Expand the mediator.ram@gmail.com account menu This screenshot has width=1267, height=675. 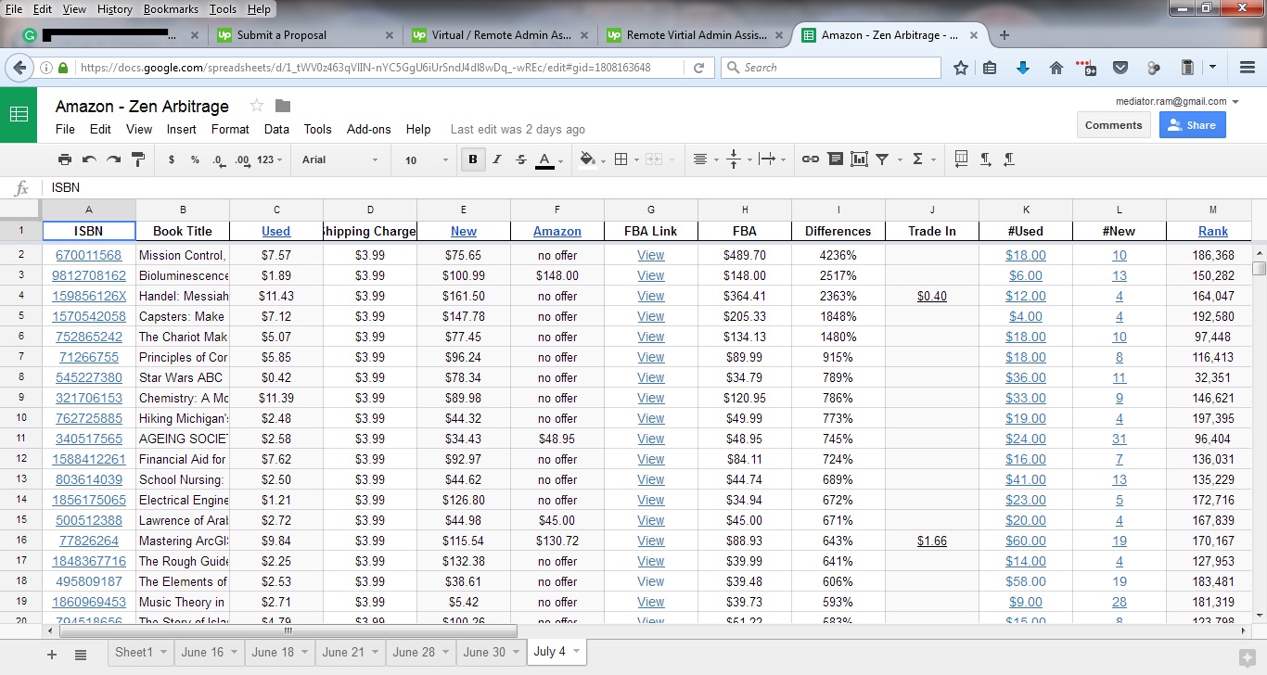pyautogui.click(x=1178, y=101)
